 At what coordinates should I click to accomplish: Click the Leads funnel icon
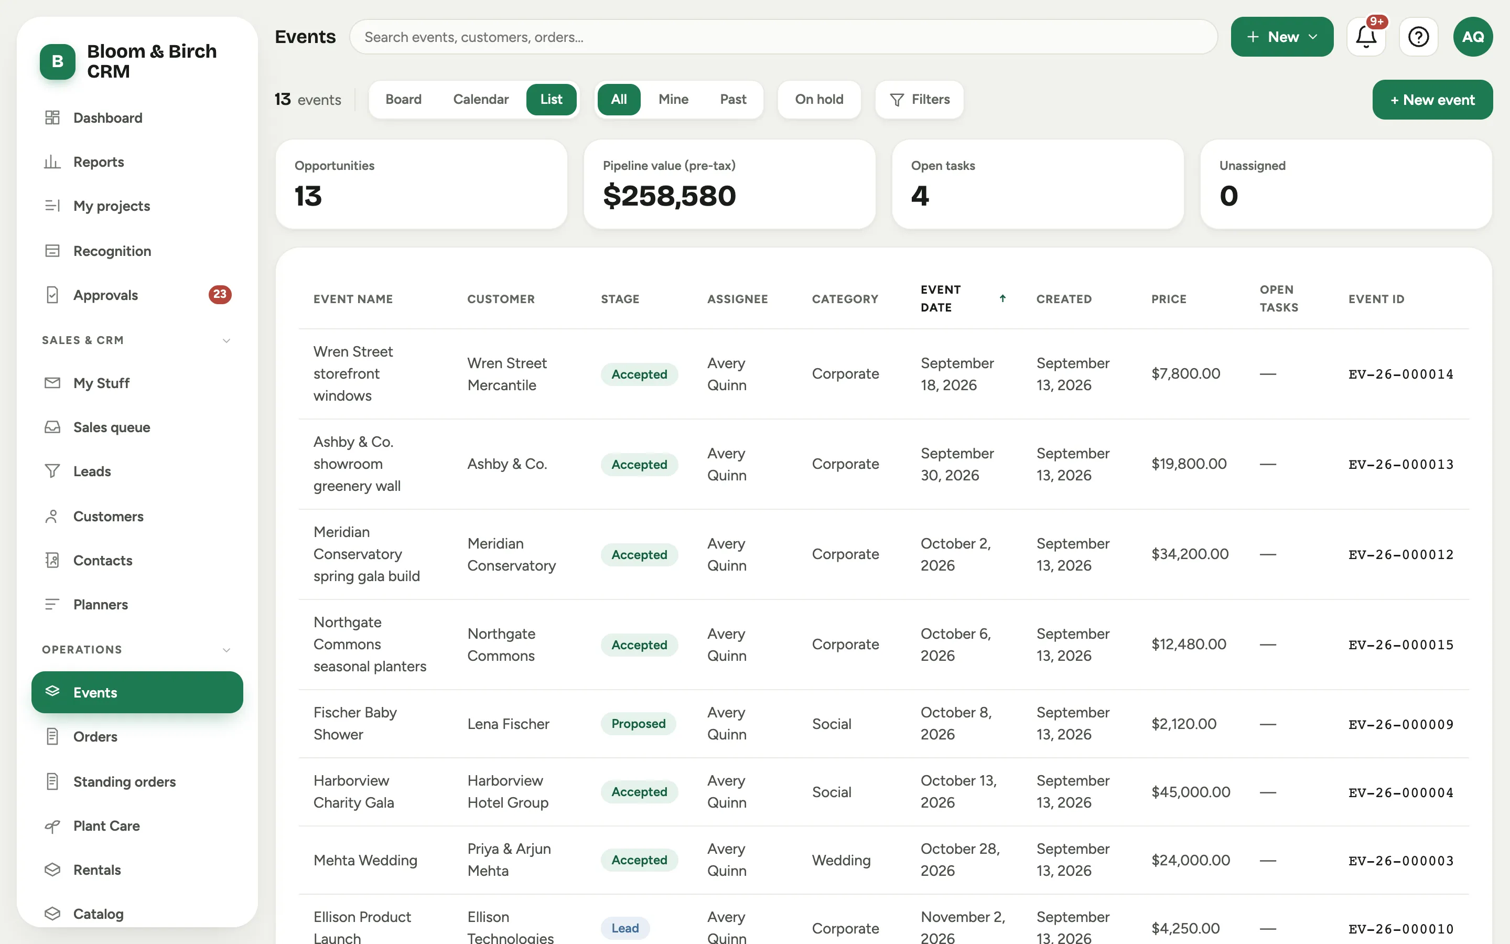[x=52, y=471]
